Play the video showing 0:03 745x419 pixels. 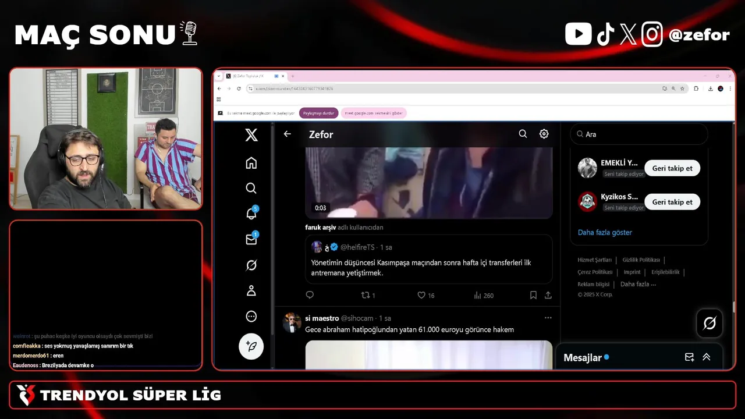click(429, 183)
